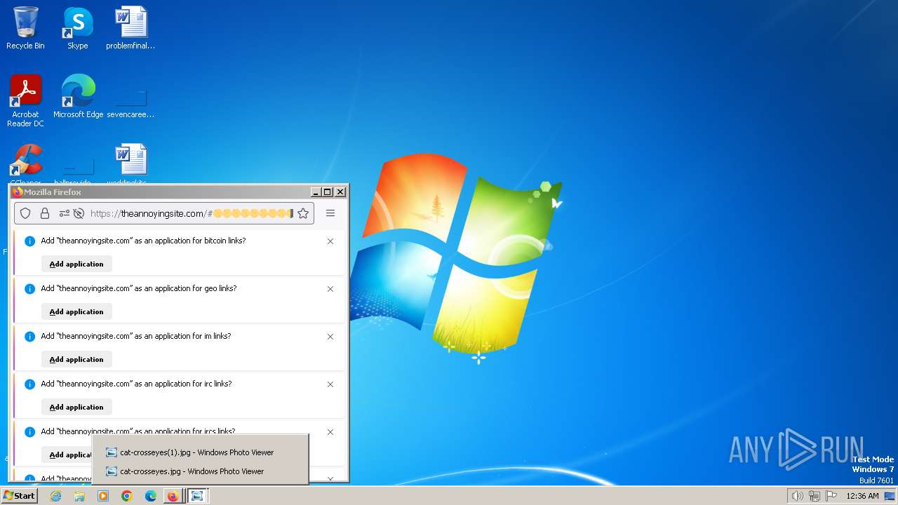Click the Show desktop button

[890, 496]
